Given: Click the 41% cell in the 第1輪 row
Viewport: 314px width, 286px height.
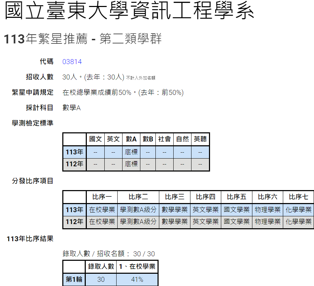Looking at the screenshot, I should pyautogui.click(x=137, y=279).
